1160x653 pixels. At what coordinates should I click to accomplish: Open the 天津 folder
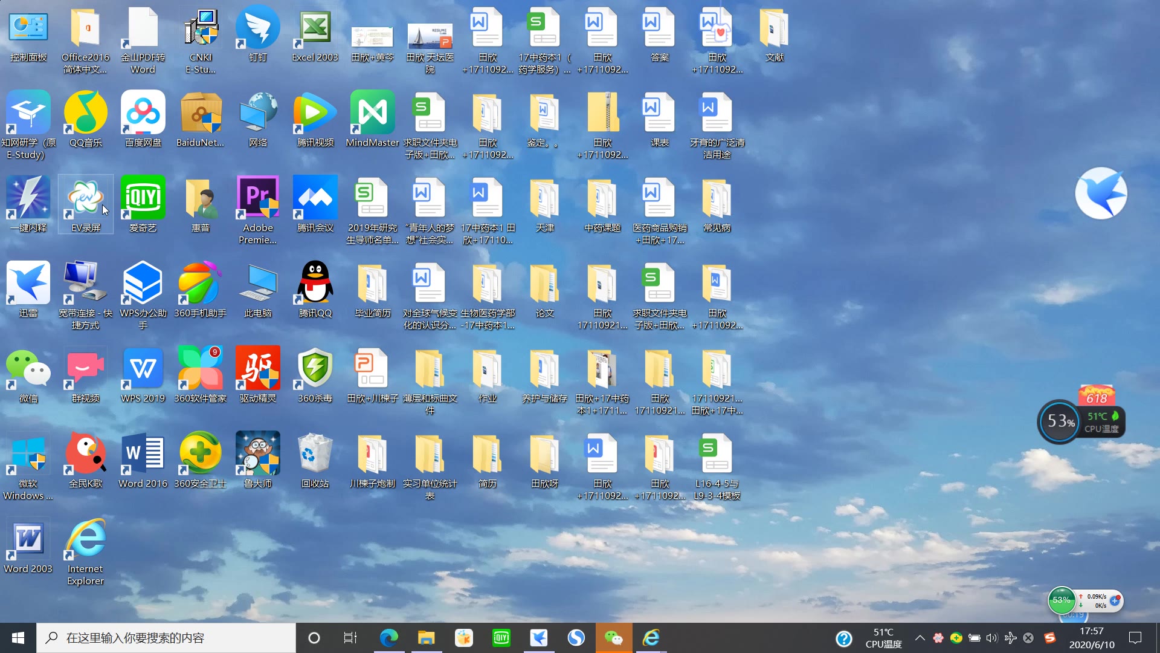click(x=545, y=205)
